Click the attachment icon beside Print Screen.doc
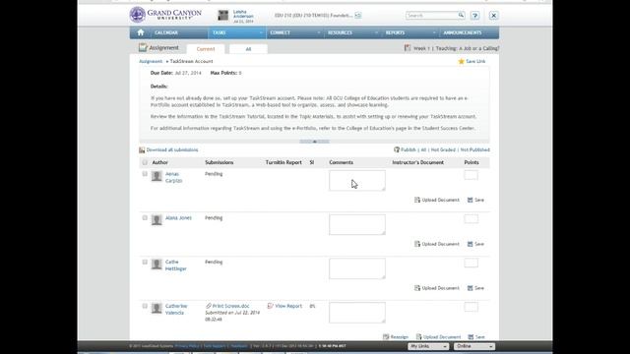 pos(208,306)
